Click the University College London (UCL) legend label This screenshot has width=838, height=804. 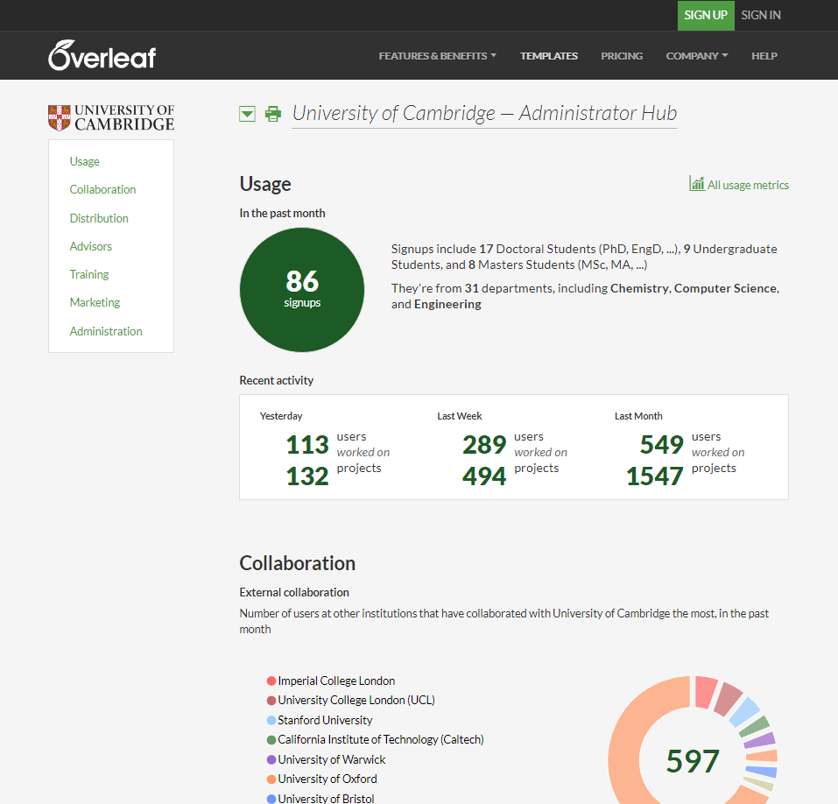[x=356, y=701]
